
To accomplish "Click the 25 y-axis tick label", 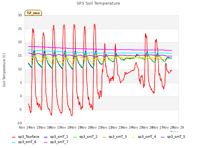I will (20, 29).
